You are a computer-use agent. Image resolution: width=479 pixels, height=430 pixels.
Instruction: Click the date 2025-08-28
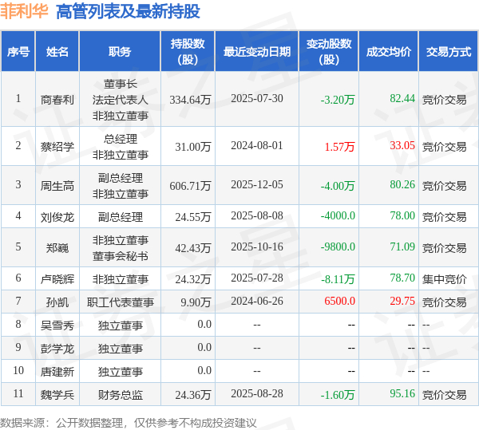pos(257,393)
